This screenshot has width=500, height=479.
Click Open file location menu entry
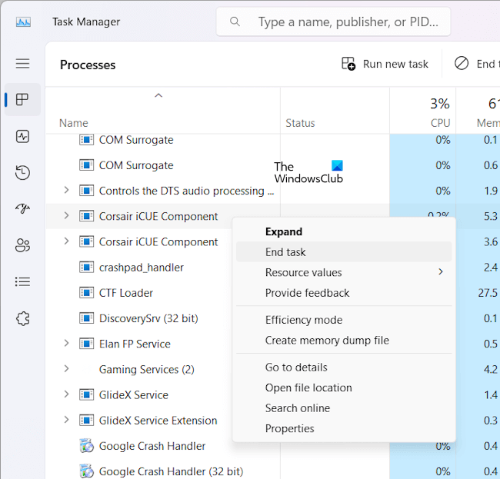pyautogui.click(x=308, y=388)
